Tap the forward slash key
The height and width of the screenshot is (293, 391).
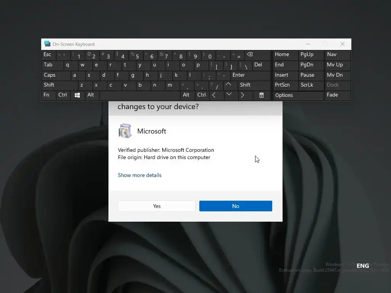216,85
